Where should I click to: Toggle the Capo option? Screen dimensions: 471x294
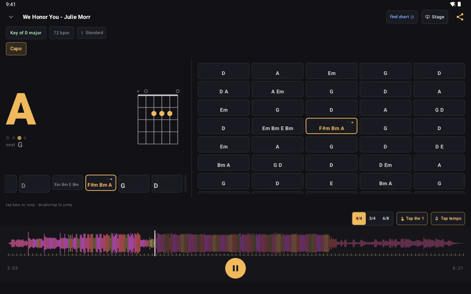[16, 49]
